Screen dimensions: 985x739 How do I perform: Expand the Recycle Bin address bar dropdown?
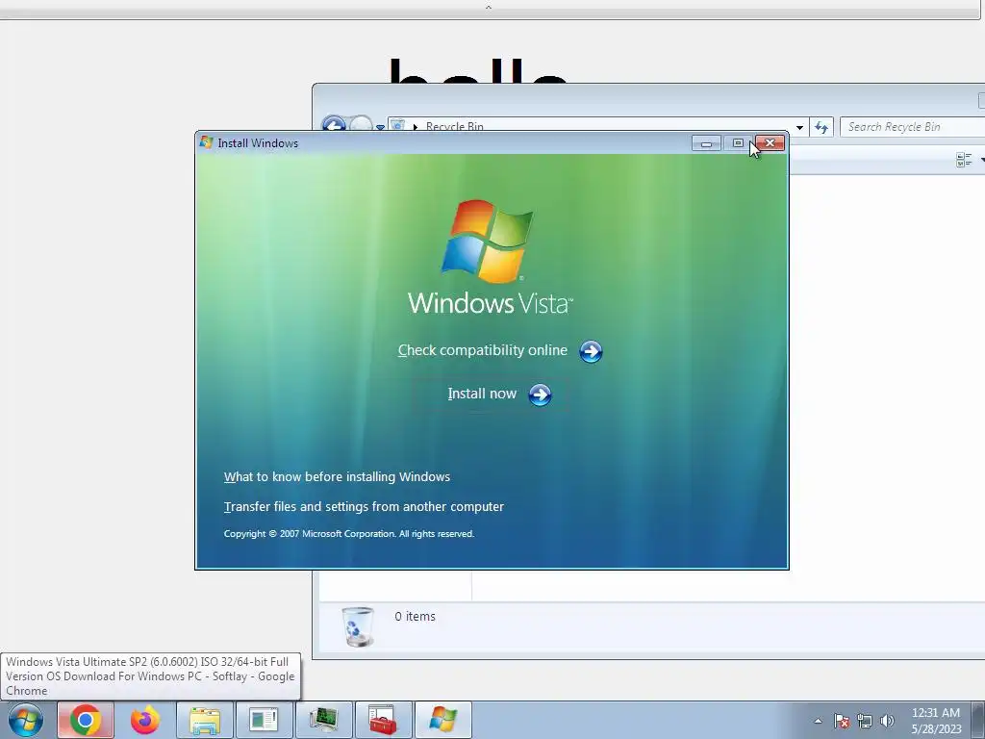point(799,128)
